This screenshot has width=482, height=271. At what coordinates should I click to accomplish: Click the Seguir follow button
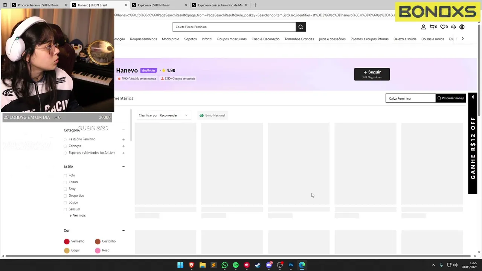pos(372,74)
